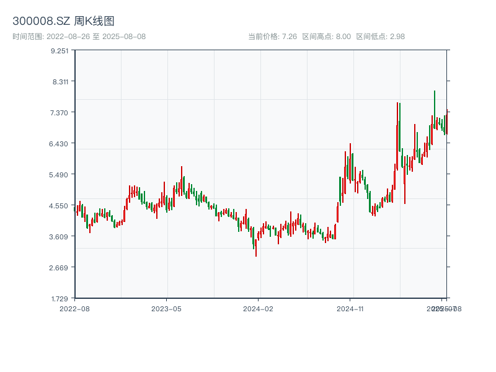
Task: Click y-axis value 2.669
Action: coord(58,268)
